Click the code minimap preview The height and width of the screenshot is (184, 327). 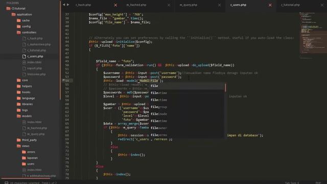(313, 35)
